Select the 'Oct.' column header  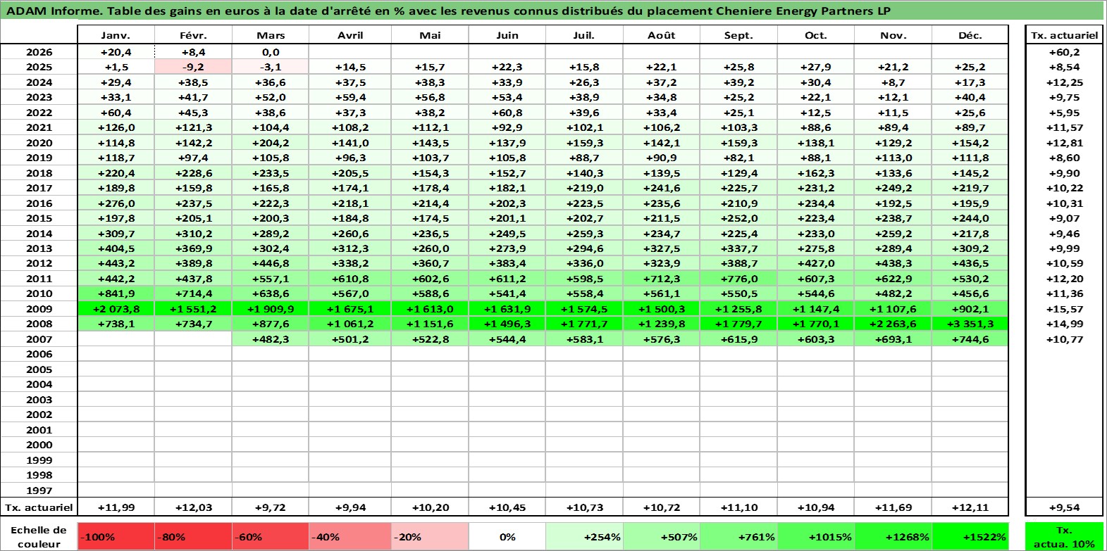point(816,35)
